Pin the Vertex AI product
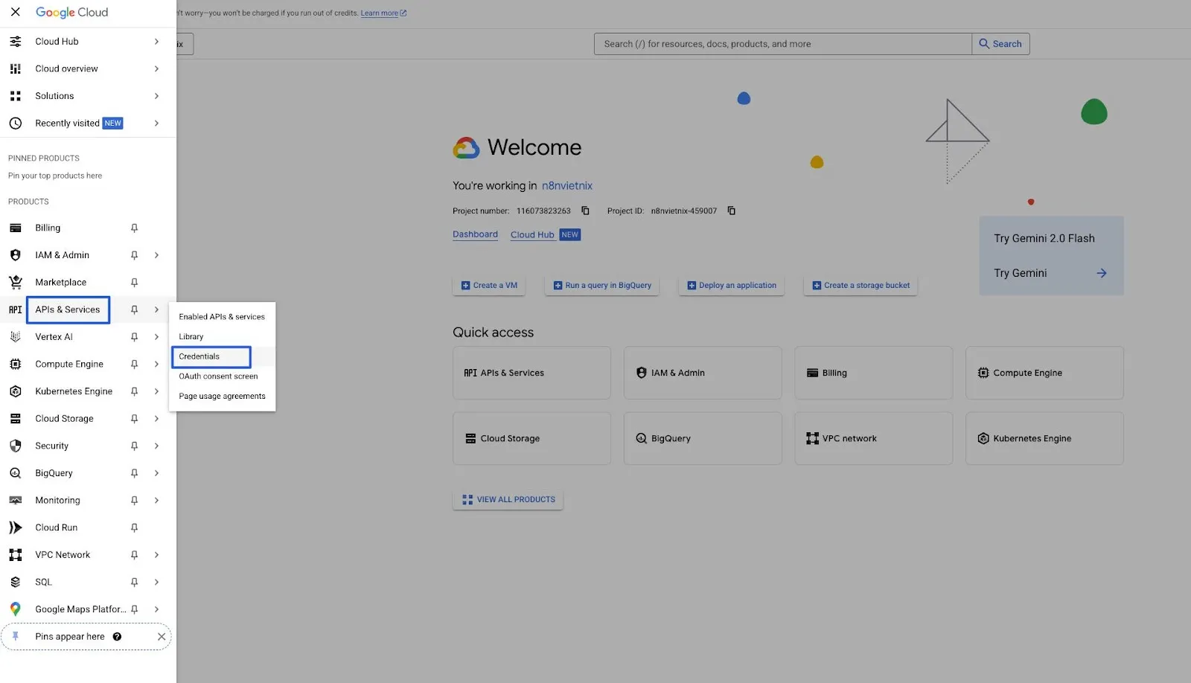Image resolution: width=1191 pixels, height=683 pixels. click(134, 337)
